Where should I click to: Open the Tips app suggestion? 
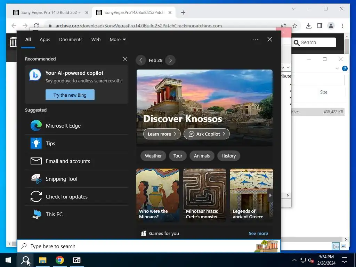(76, 144)
